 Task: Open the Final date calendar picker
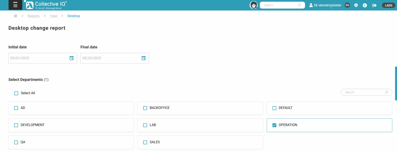(x=143, y=58)
